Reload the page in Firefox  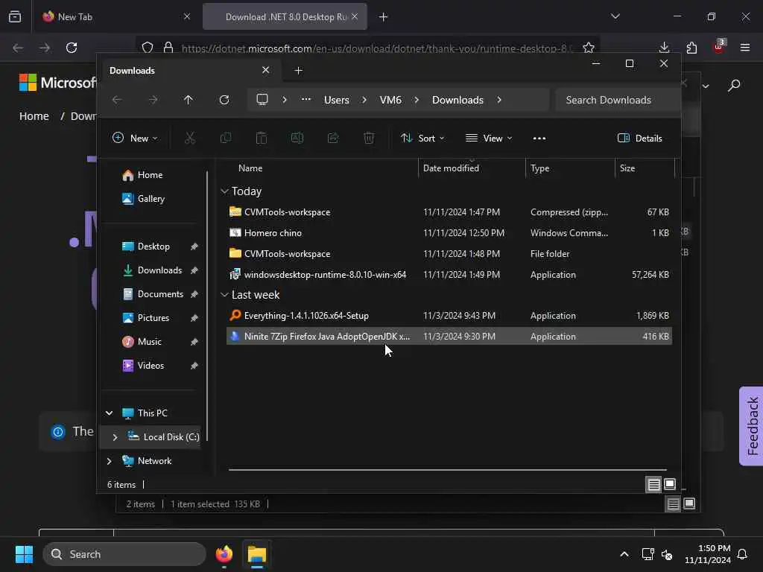(72, 48)
